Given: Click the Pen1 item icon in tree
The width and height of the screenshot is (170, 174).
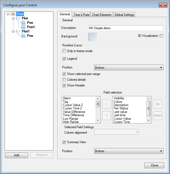Looking at the screenshot, I should click(x=23, y=27).
